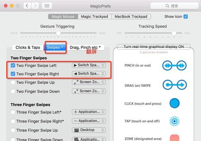201x141 pixels.
Task: Switch to the Drag, Pinch etc tab
Action: [x=85, y=48]
